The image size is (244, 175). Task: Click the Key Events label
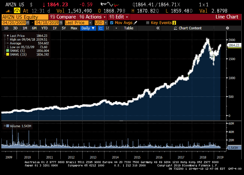[x=161, y=23]
